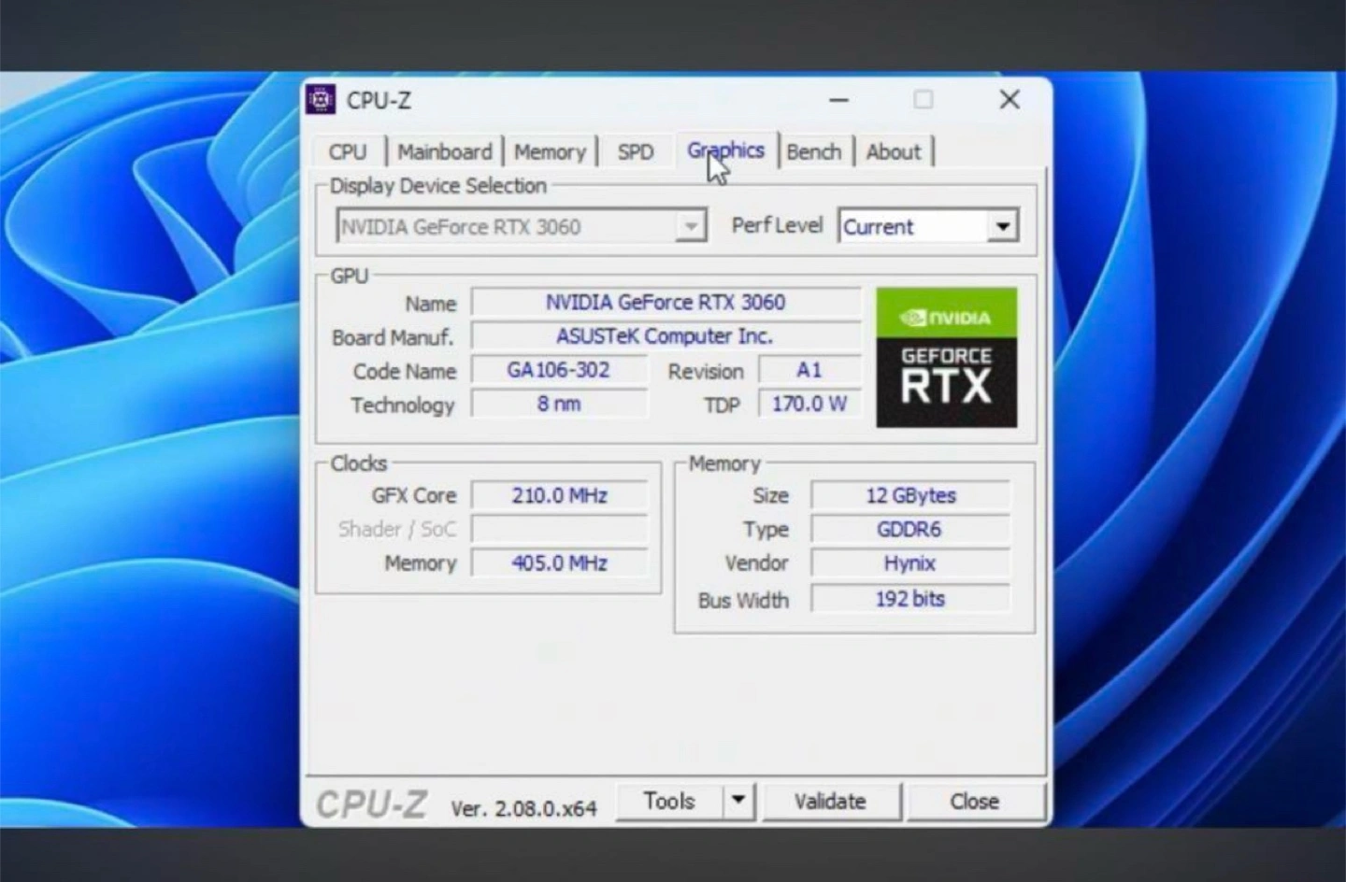Click the Memory clock 405.0 MHz value
This screenshot has height=882, width=1346.
559,563
